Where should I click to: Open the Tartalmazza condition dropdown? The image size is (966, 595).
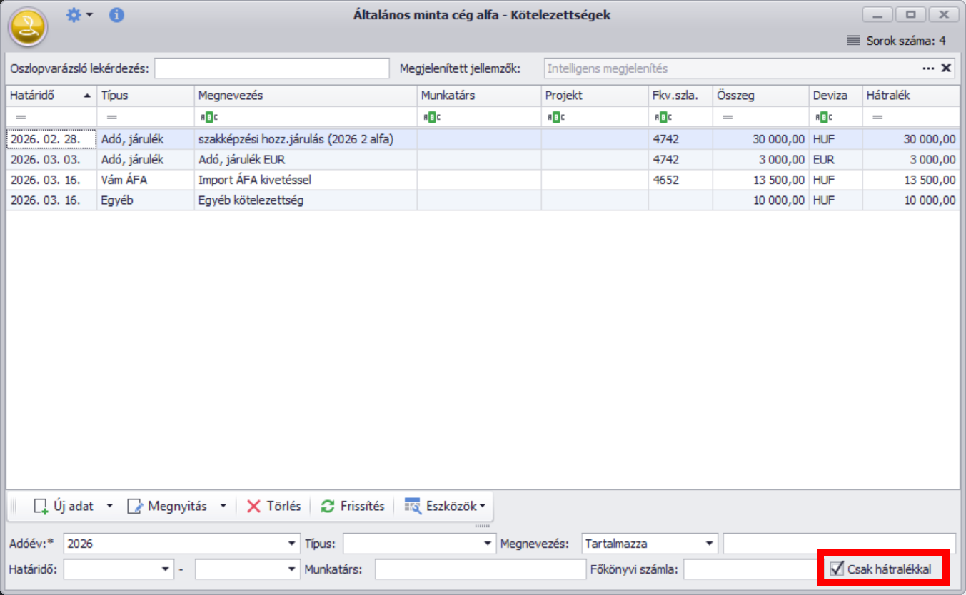pos(709,544)
